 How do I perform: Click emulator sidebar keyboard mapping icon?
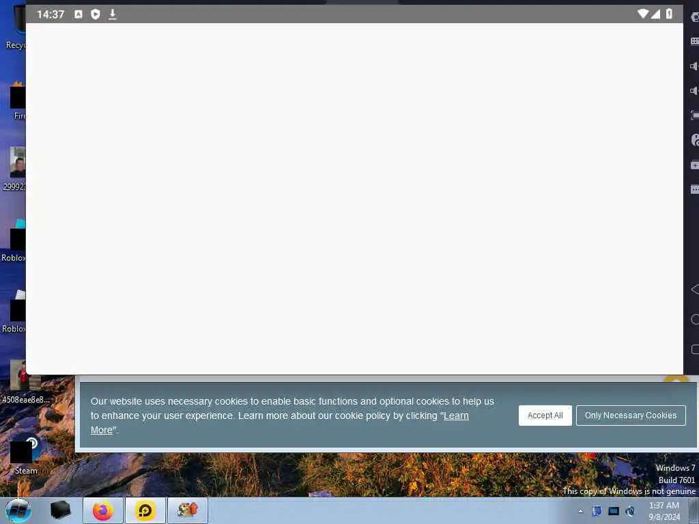(x=694, y=42)
